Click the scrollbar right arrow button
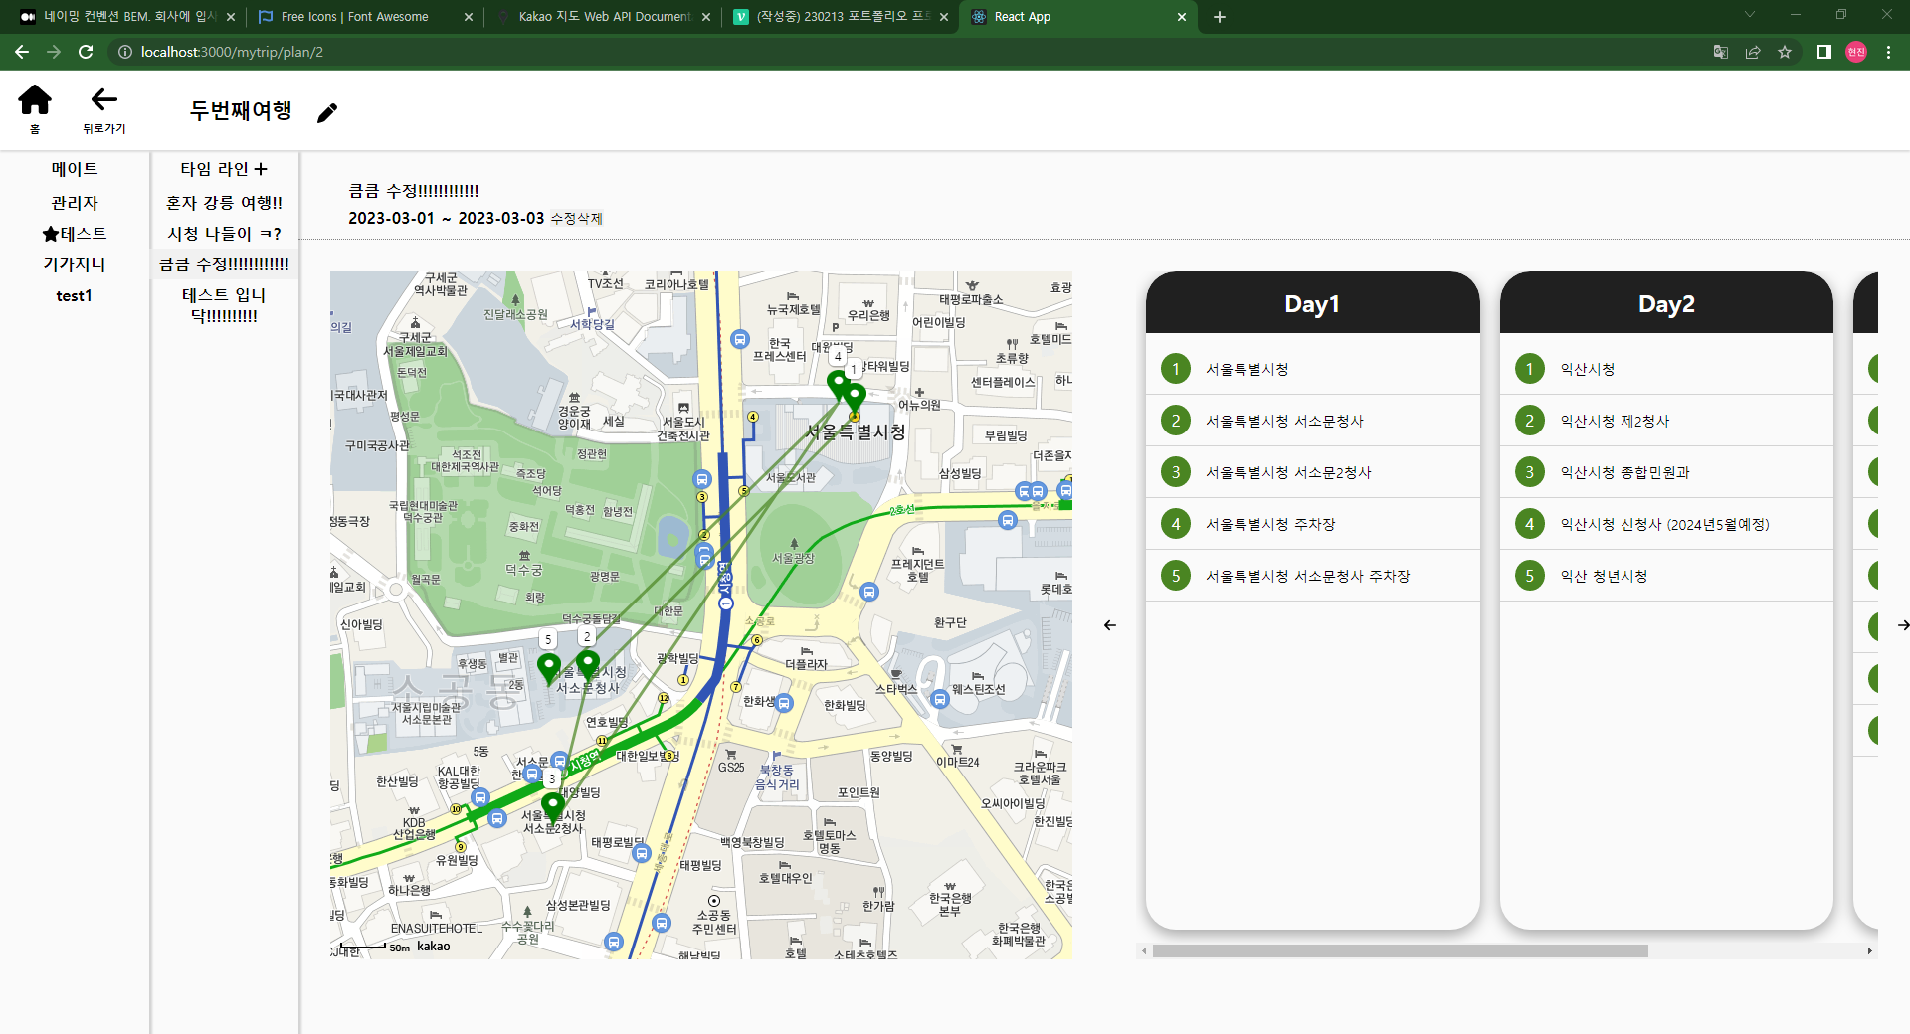Viewport: 1910px width, 1034px height. click(x=1870, y=951)
